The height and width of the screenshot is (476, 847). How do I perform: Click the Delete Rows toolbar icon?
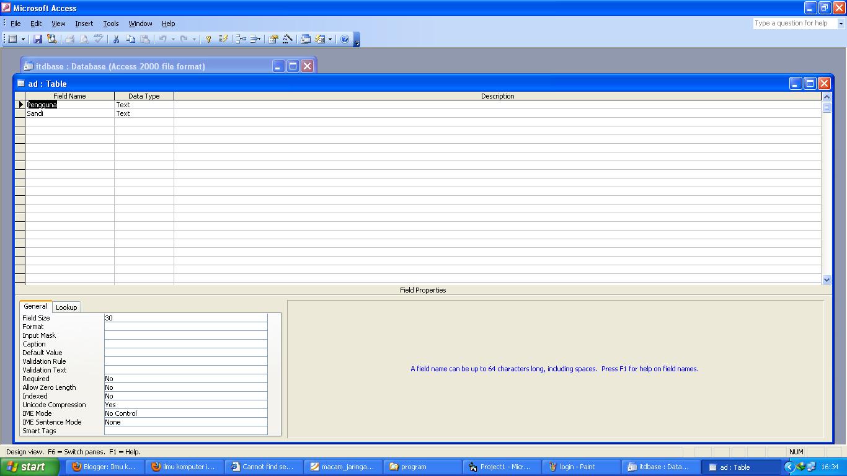point(255,39)
